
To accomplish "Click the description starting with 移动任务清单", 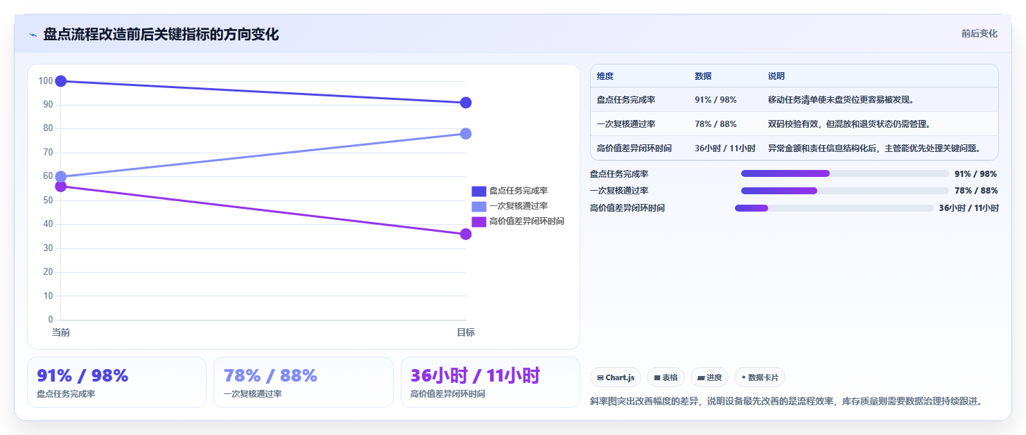I will 841,100.
